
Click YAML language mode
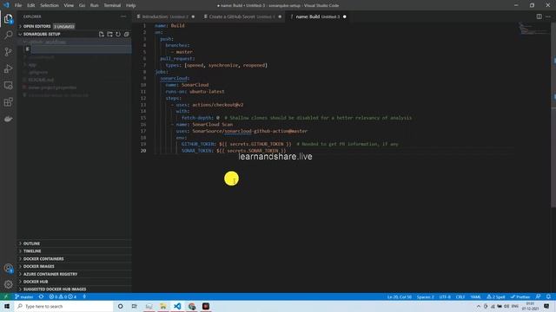(475, 296)
